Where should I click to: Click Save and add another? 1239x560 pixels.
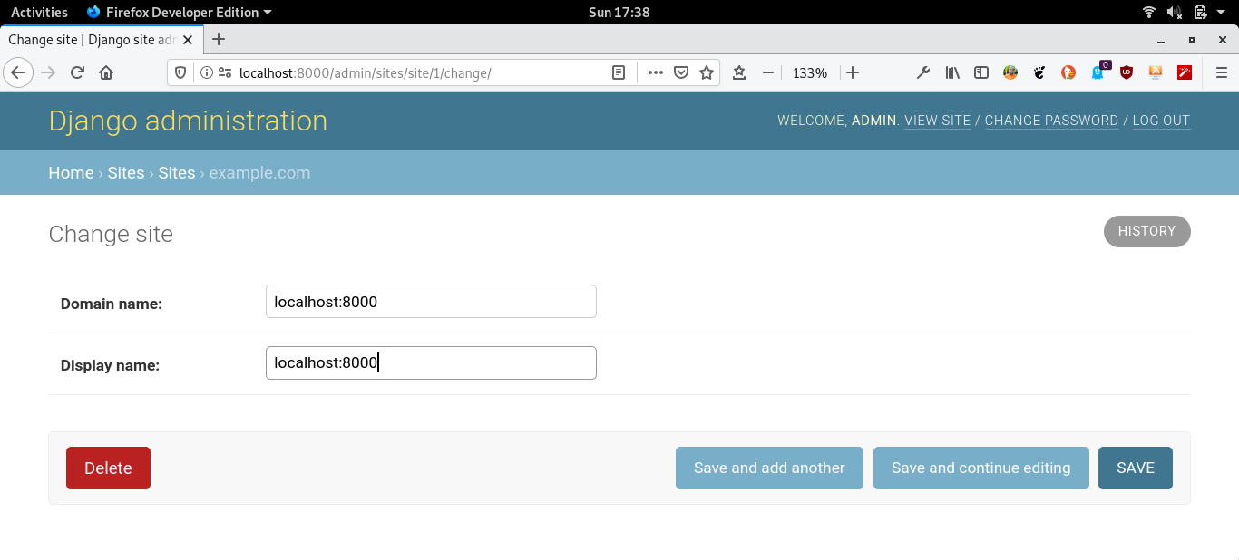click(x=769, y=468)
